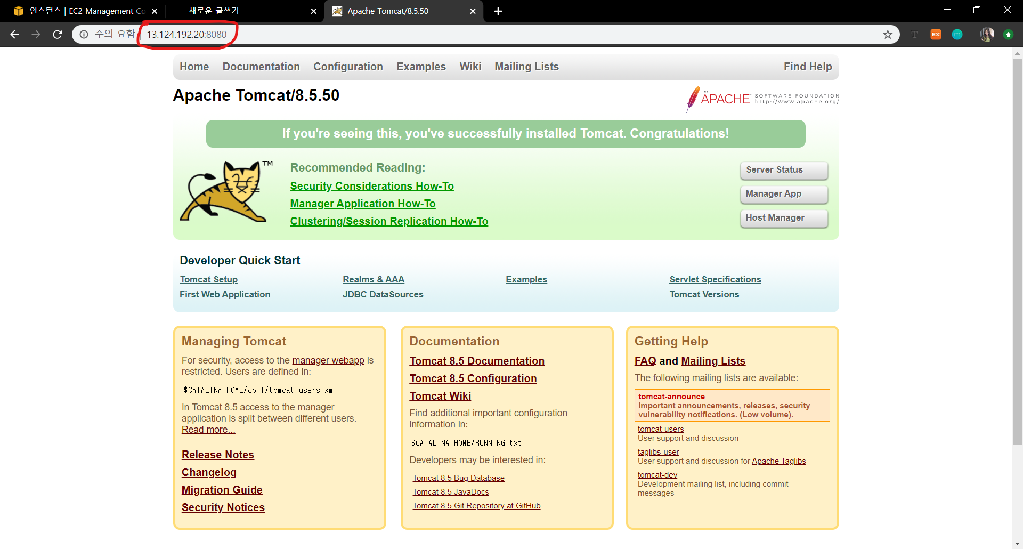Open Clustering/Session Replication How-To link

(x=389, y=221)
